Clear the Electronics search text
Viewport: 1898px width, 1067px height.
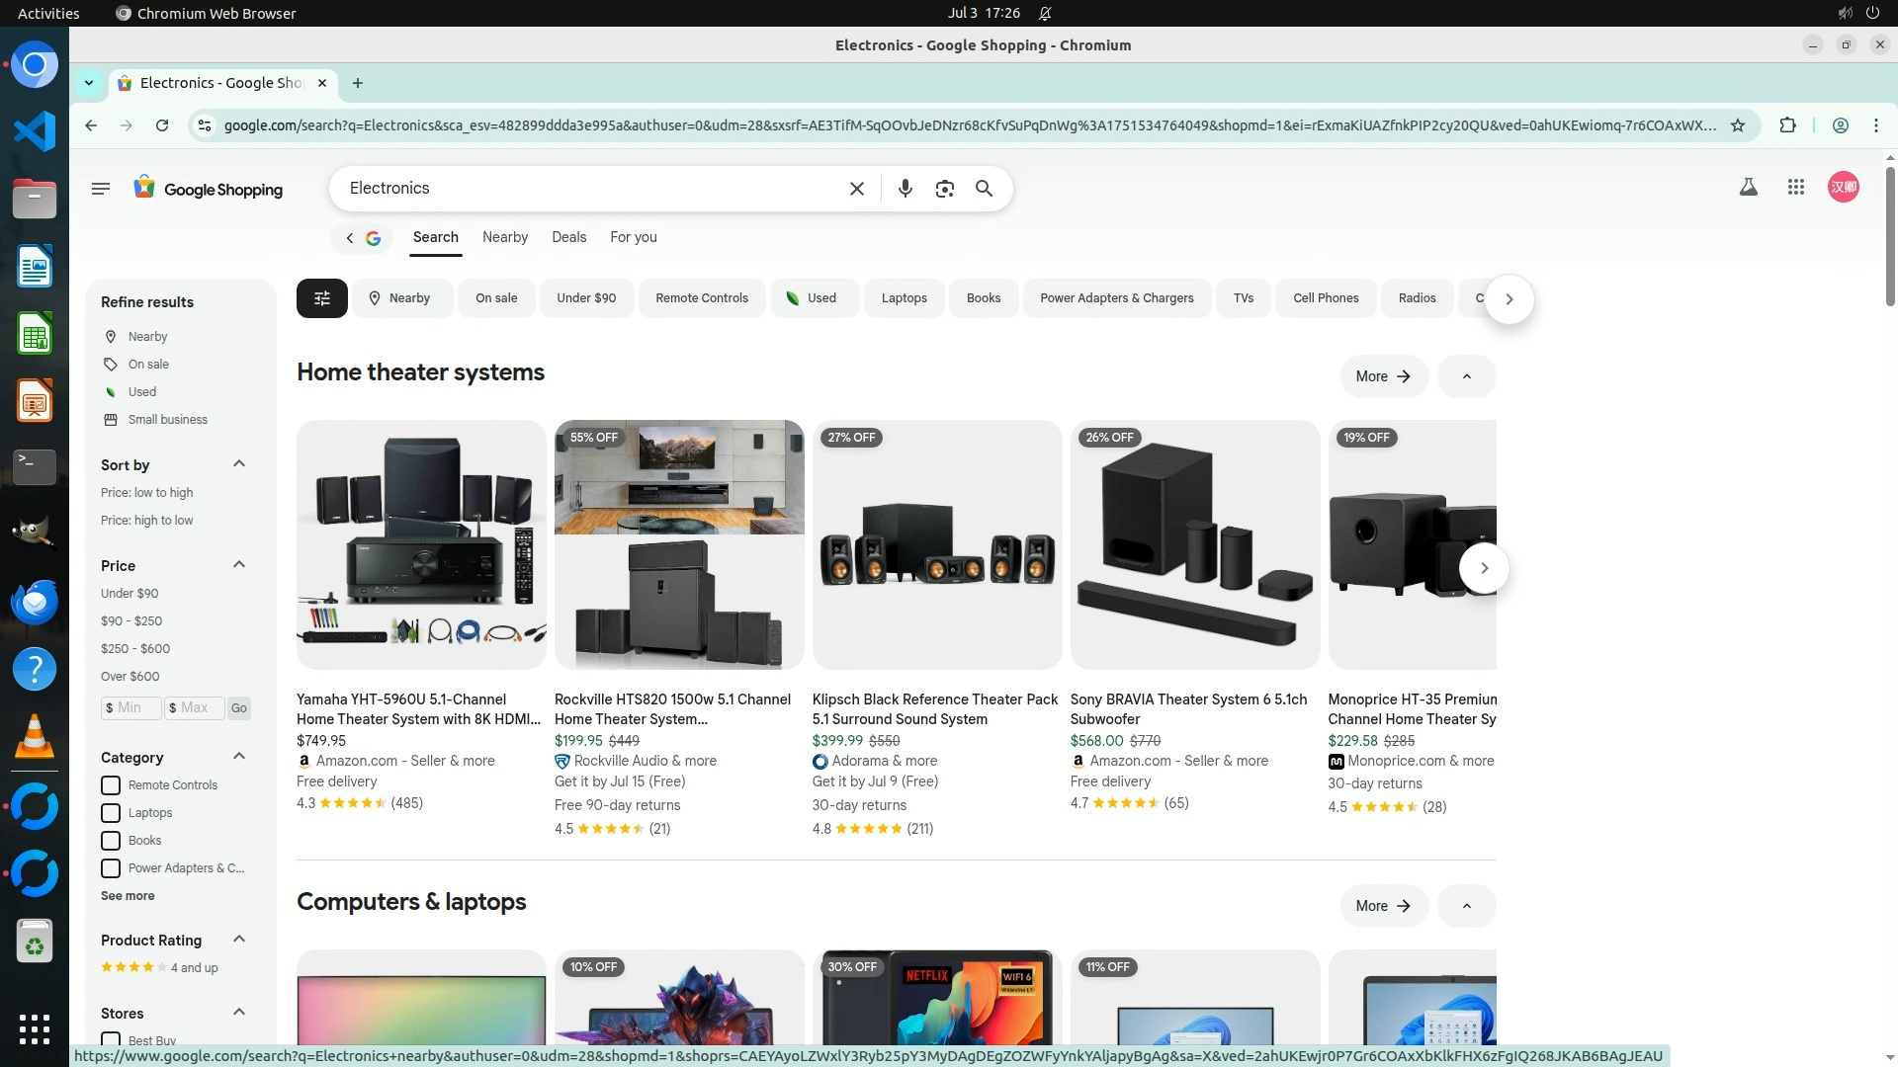click(x=857, y=189)
